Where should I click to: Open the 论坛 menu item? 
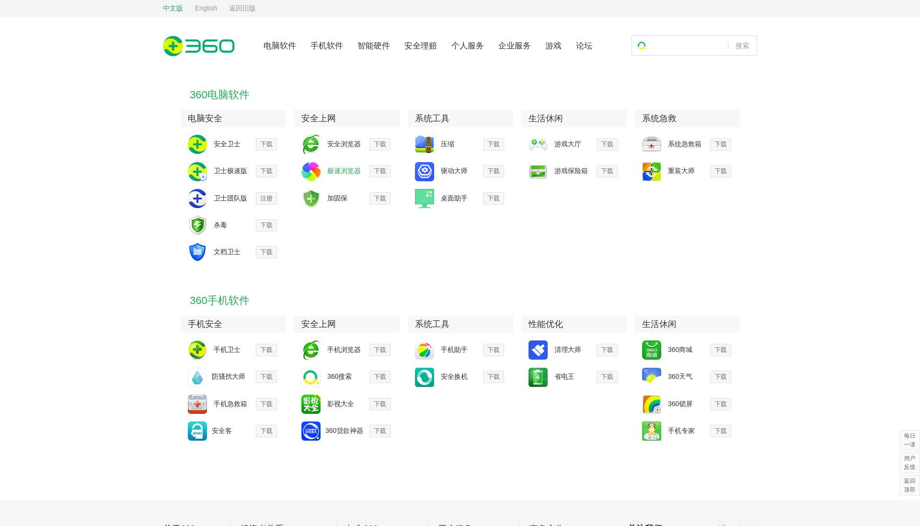(x=584, y=46)
